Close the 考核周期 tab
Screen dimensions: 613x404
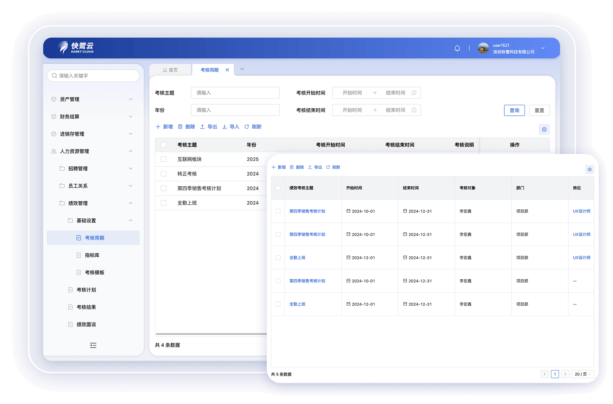click(x=227, y=70)
